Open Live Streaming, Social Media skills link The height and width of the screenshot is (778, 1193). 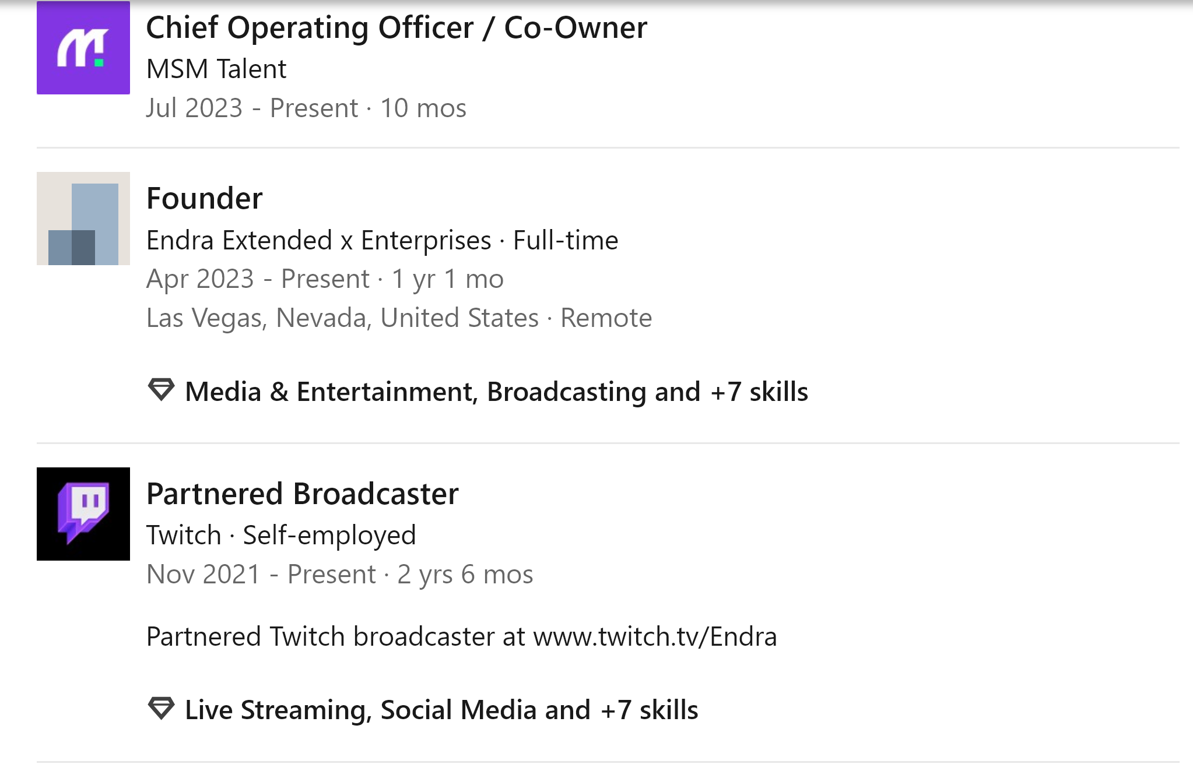[441, 710]
